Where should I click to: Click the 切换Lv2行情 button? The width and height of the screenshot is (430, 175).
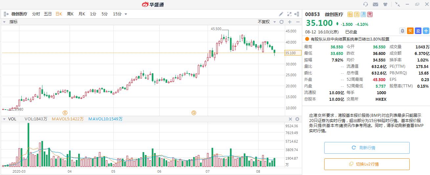(x=367, y=164)
